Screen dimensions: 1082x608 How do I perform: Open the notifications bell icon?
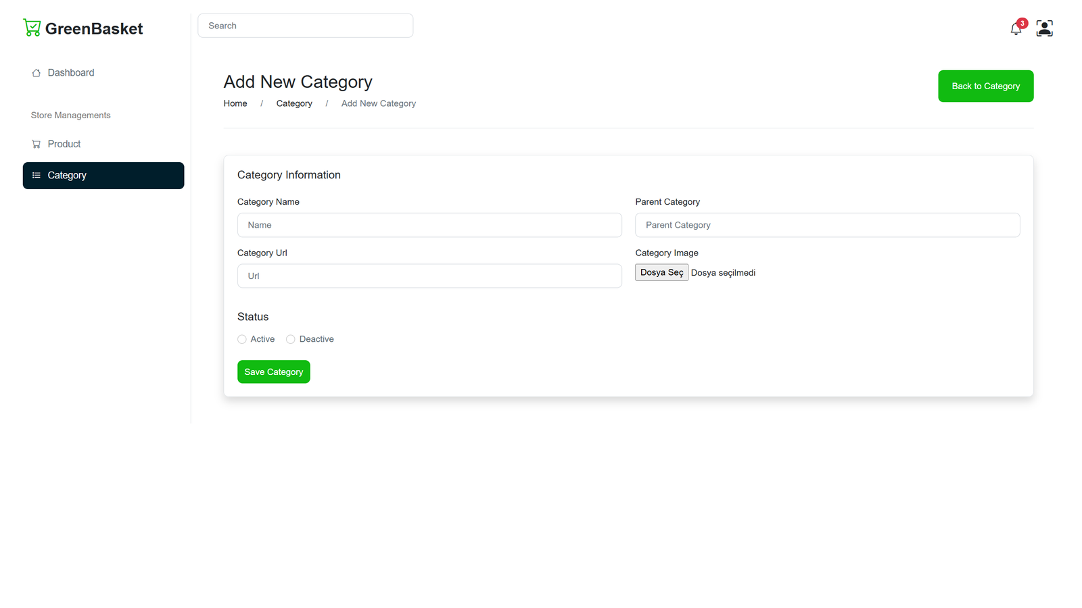click(x=1015, y=29)
